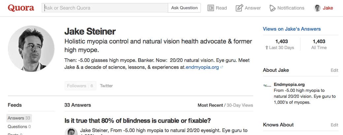Click the Quora logo
Screen dimensions: 343x135
coord(21,8)
